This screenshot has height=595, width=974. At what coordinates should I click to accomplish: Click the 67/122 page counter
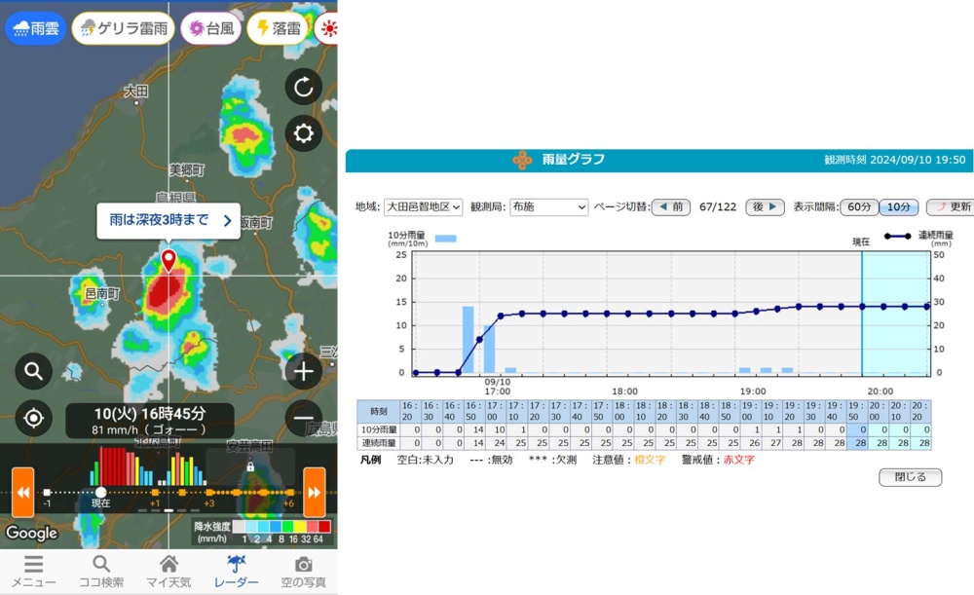pos(718,206)
